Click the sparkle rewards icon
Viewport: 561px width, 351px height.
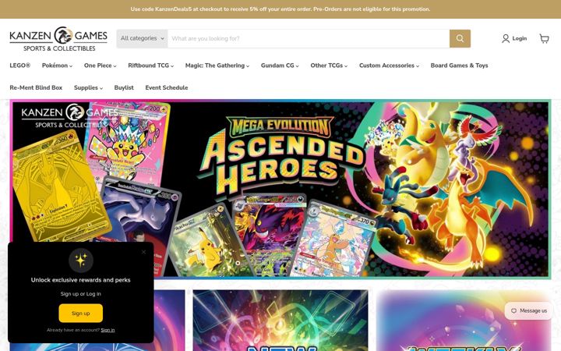[81, 260]
